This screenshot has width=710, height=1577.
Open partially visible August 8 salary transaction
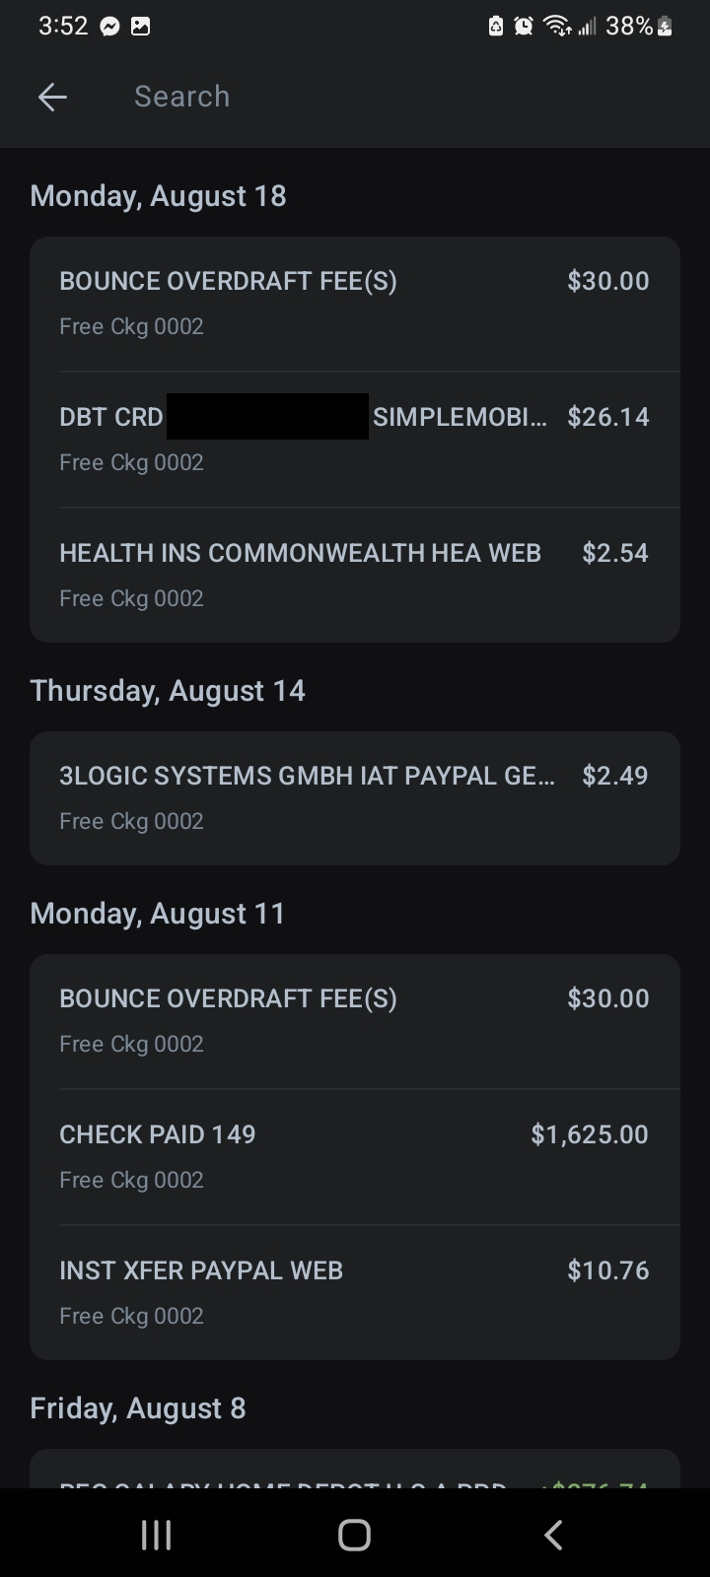355,1474
